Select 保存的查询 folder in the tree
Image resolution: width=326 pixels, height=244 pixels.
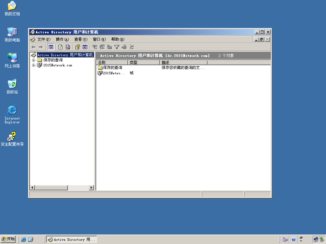click(x=53, y=60)
